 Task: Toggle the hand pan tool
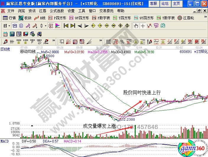(136, 26)
